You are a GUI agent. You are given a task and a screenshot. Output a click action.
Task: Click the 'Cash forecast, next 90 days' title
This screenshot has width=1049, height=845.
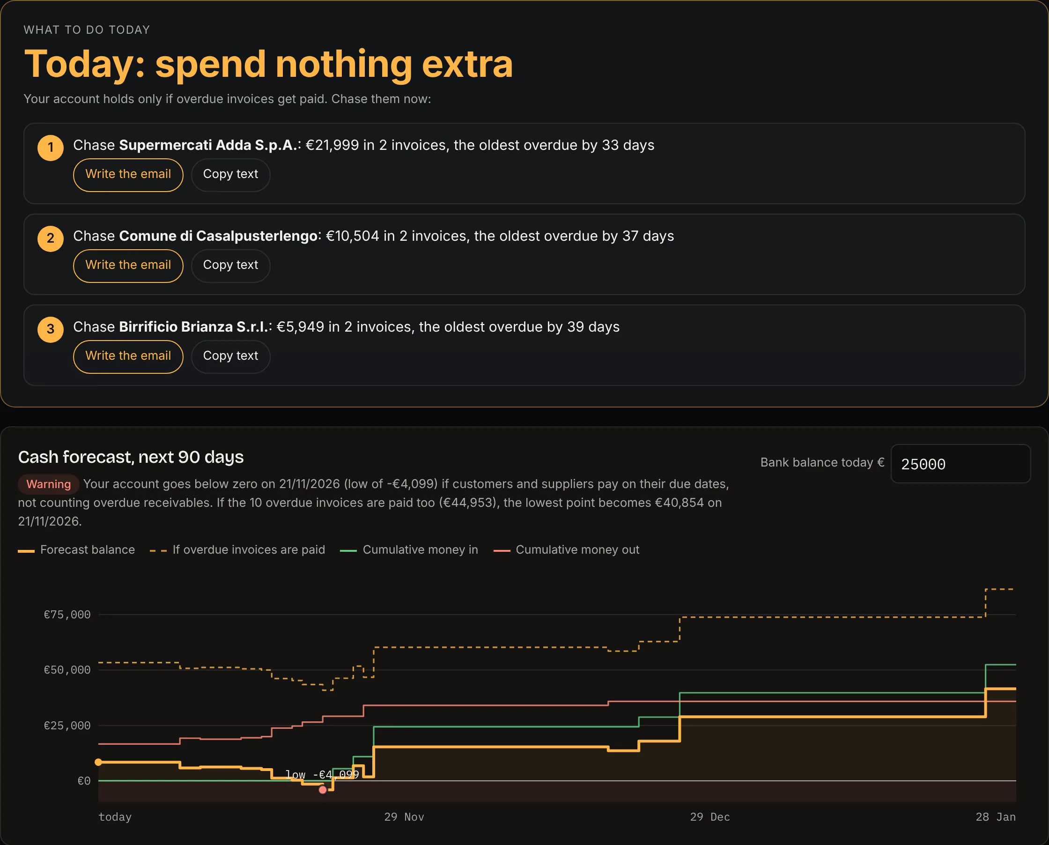pyautogui.click(x=131, y=457)
